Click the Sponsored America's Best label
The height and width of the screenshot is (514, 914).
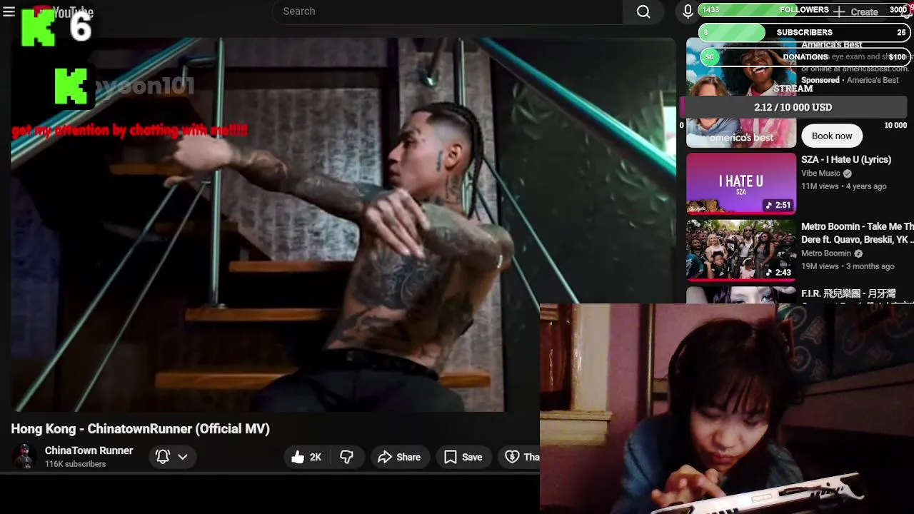[x=850, y=80]
